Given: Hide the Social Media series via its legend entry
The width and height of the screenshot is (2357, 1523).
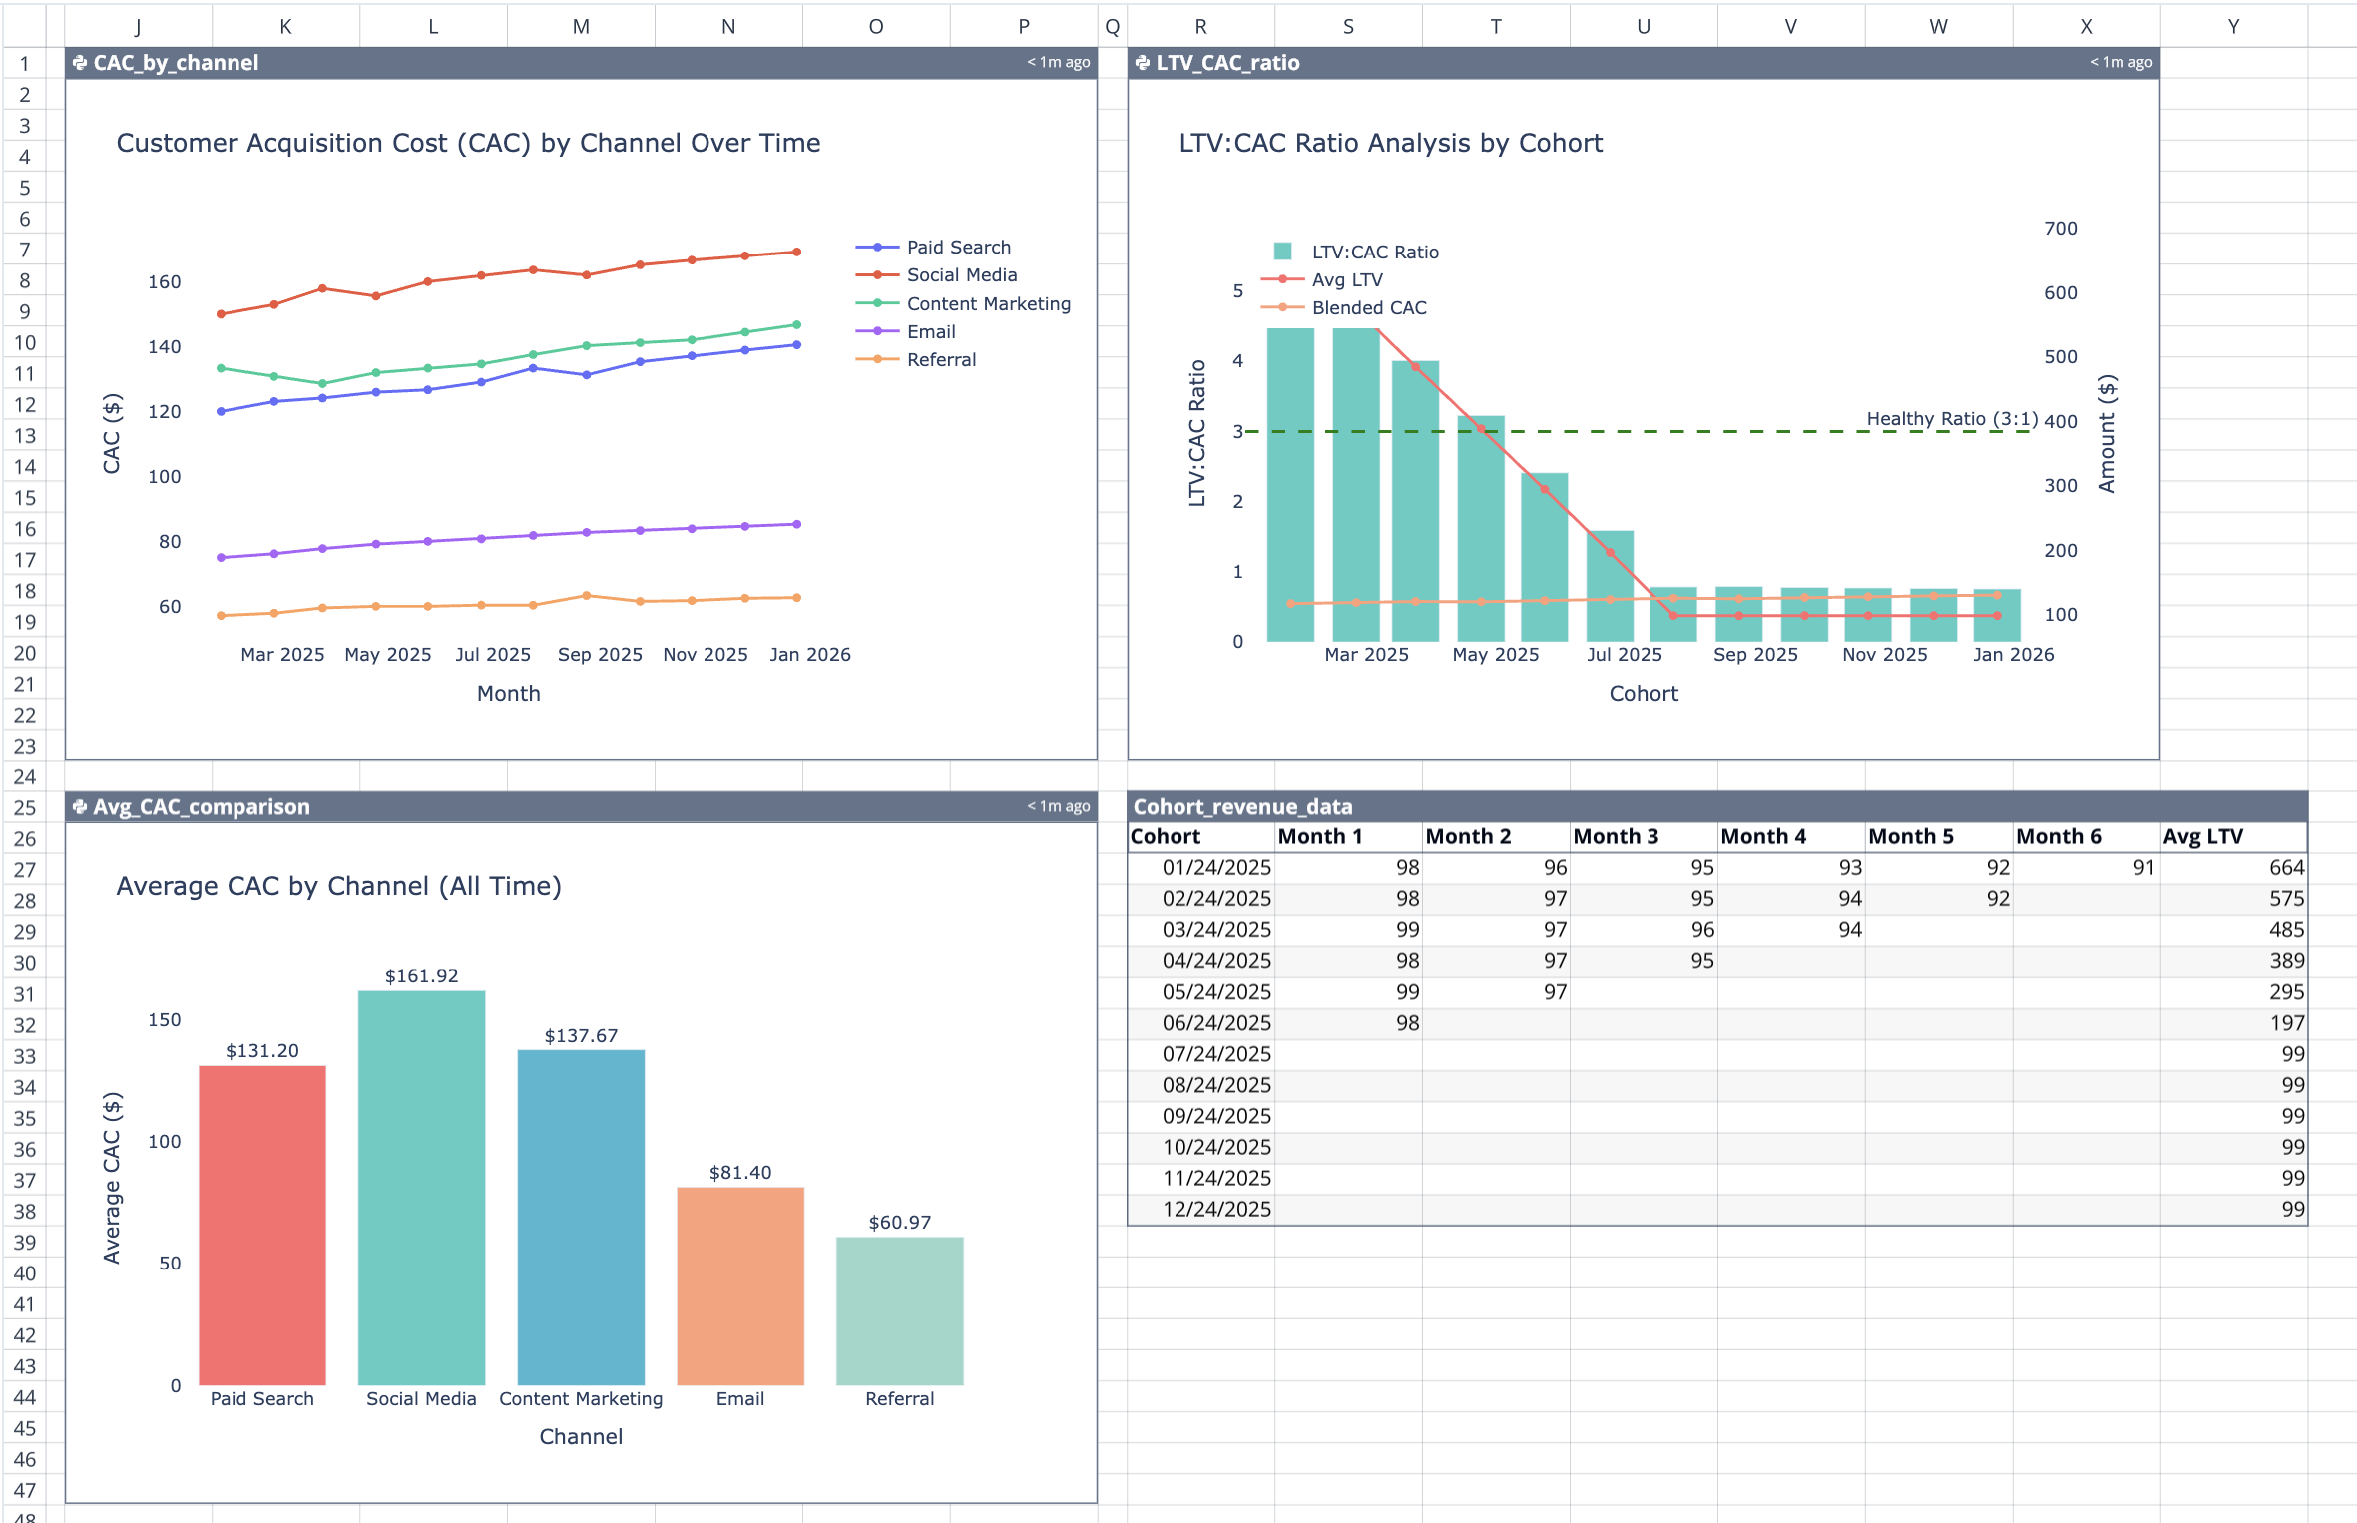Looking at the screenshot, I should click(961, 274).
